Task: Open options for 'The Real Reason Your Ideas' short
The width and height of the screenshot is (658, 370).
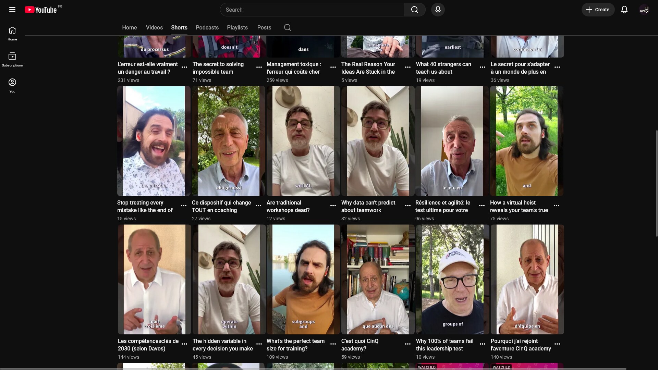Action: pyautogui.click(x=408, y=67)
